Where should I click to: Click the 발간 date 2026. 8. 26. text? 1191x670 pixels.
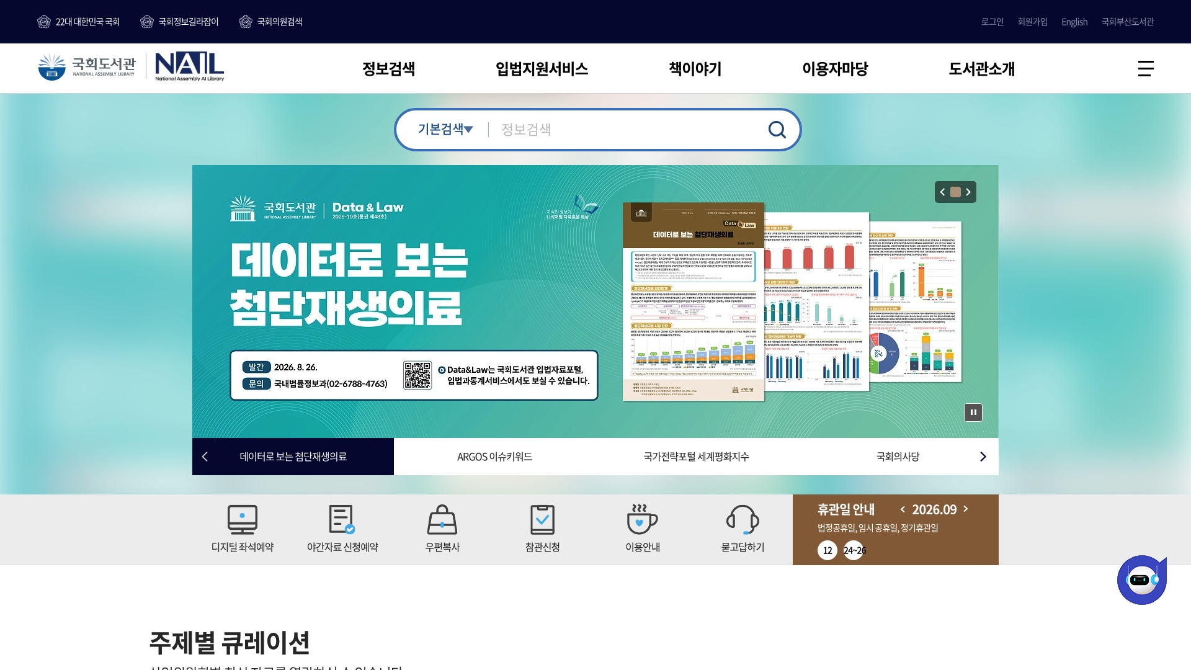point(295,367)
